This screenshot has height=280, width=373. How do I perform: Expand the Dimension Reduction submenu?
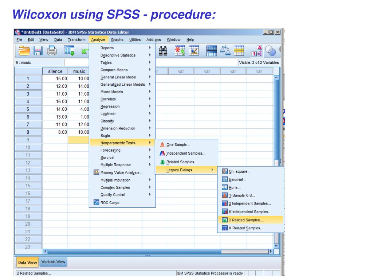122,128
